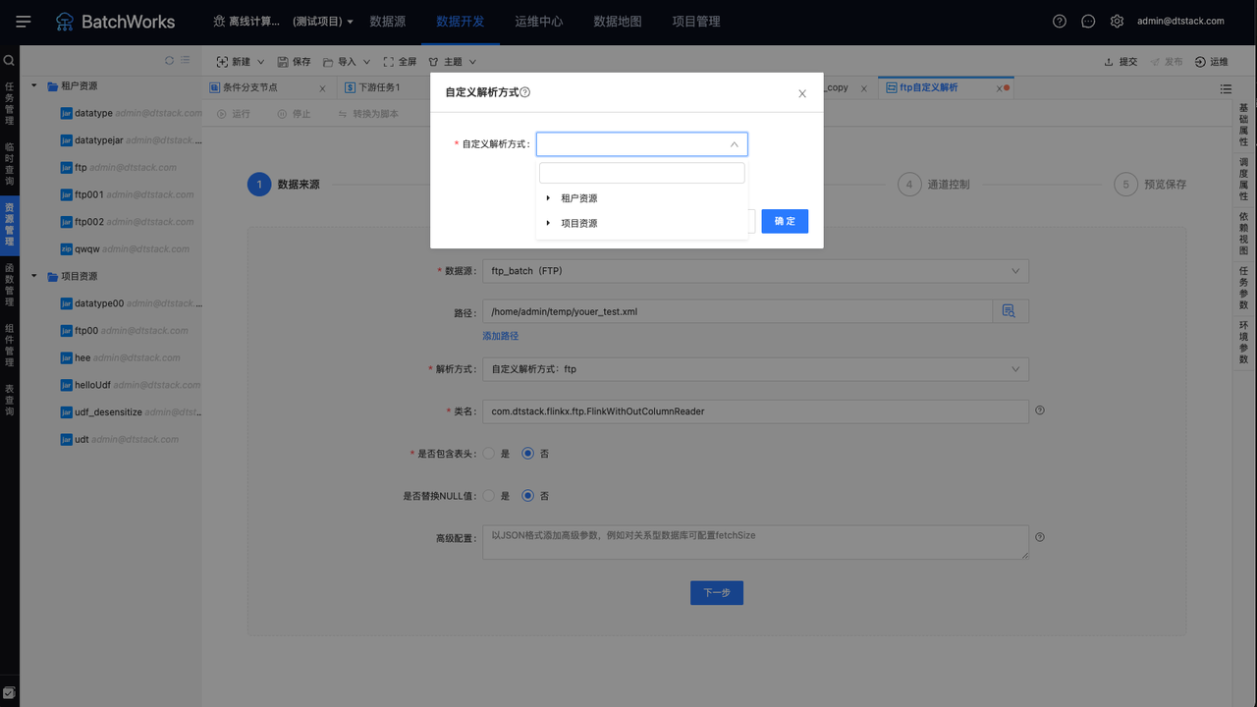Collapse 租户资源 folder in left tree
The height and width of the screenshot is (707, 1257).
pyautogui.click(x=34, y=85)
